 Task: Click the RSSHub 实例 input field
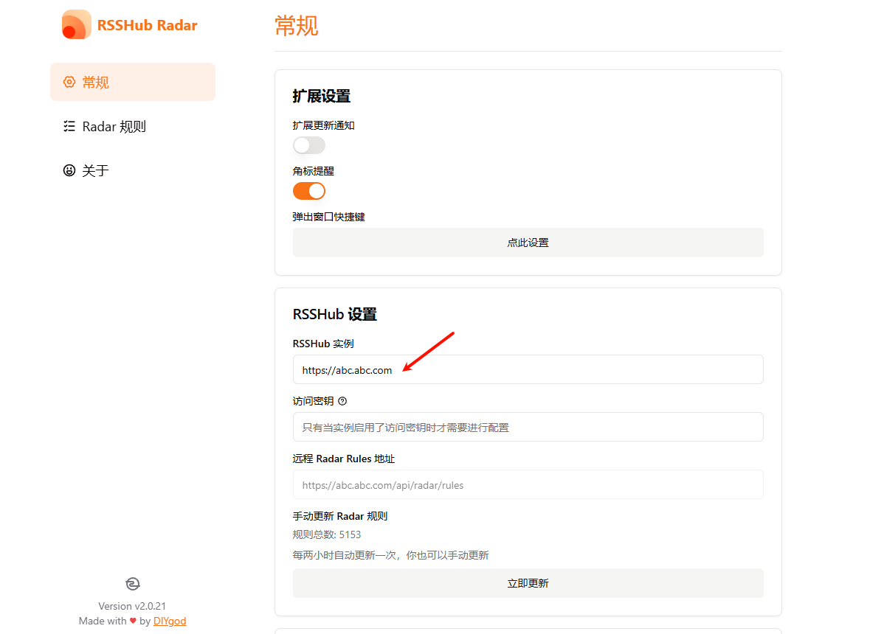[x=528, y=369]
